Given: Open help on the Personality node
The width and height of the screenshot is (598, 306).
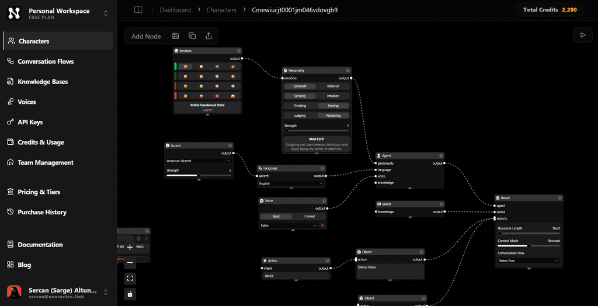Looking at the screenshot, I should (348, 71).
